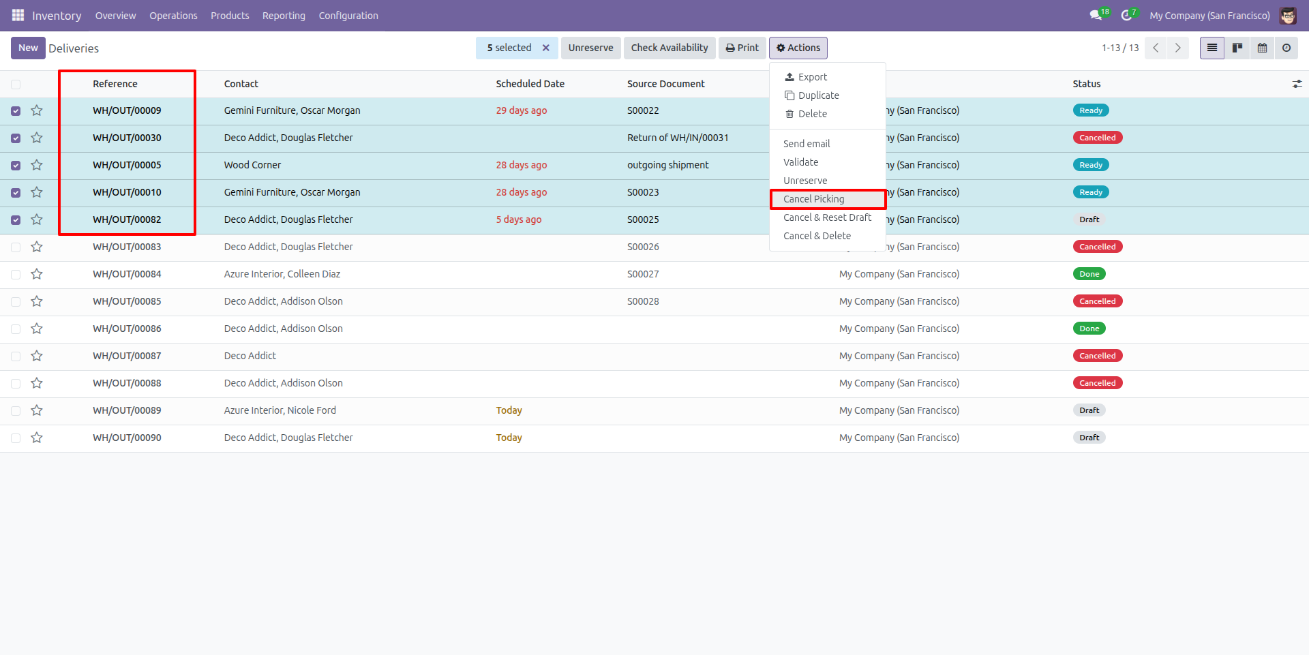Choose Duplicate from Actions menu
The image size is (1309, 655).
point(828,95)
